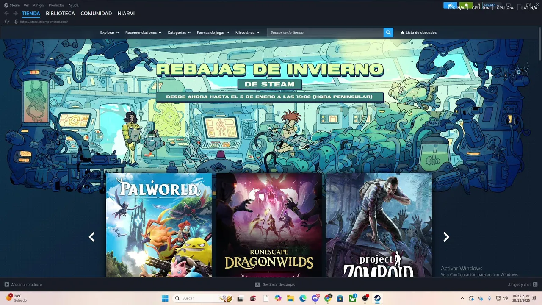The width and height of the screenshot is (542, 305).
Task: Open the Project Zomboid capsule
Action: 379,225
